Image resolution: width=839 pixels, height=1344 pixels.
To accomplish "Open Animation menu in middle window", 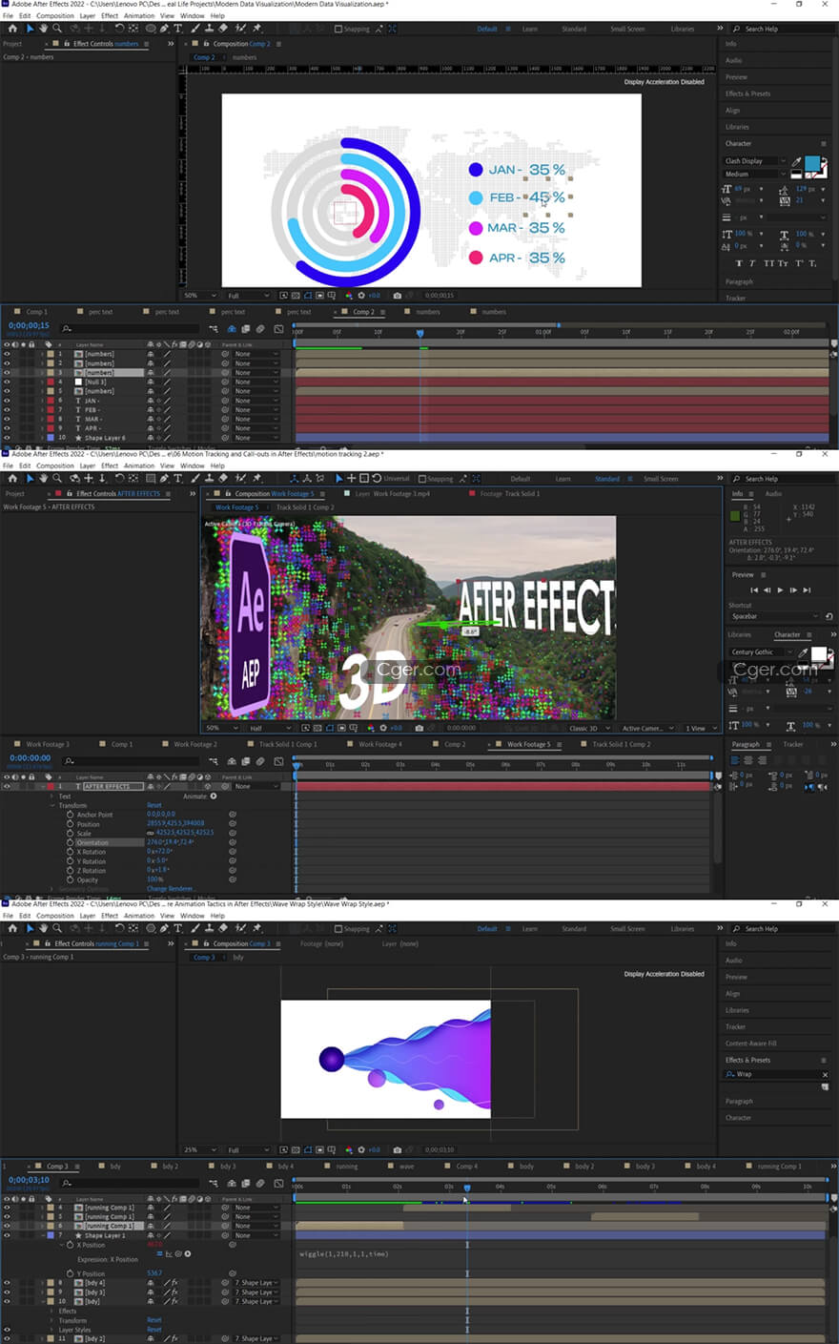I will pos(139,465).
